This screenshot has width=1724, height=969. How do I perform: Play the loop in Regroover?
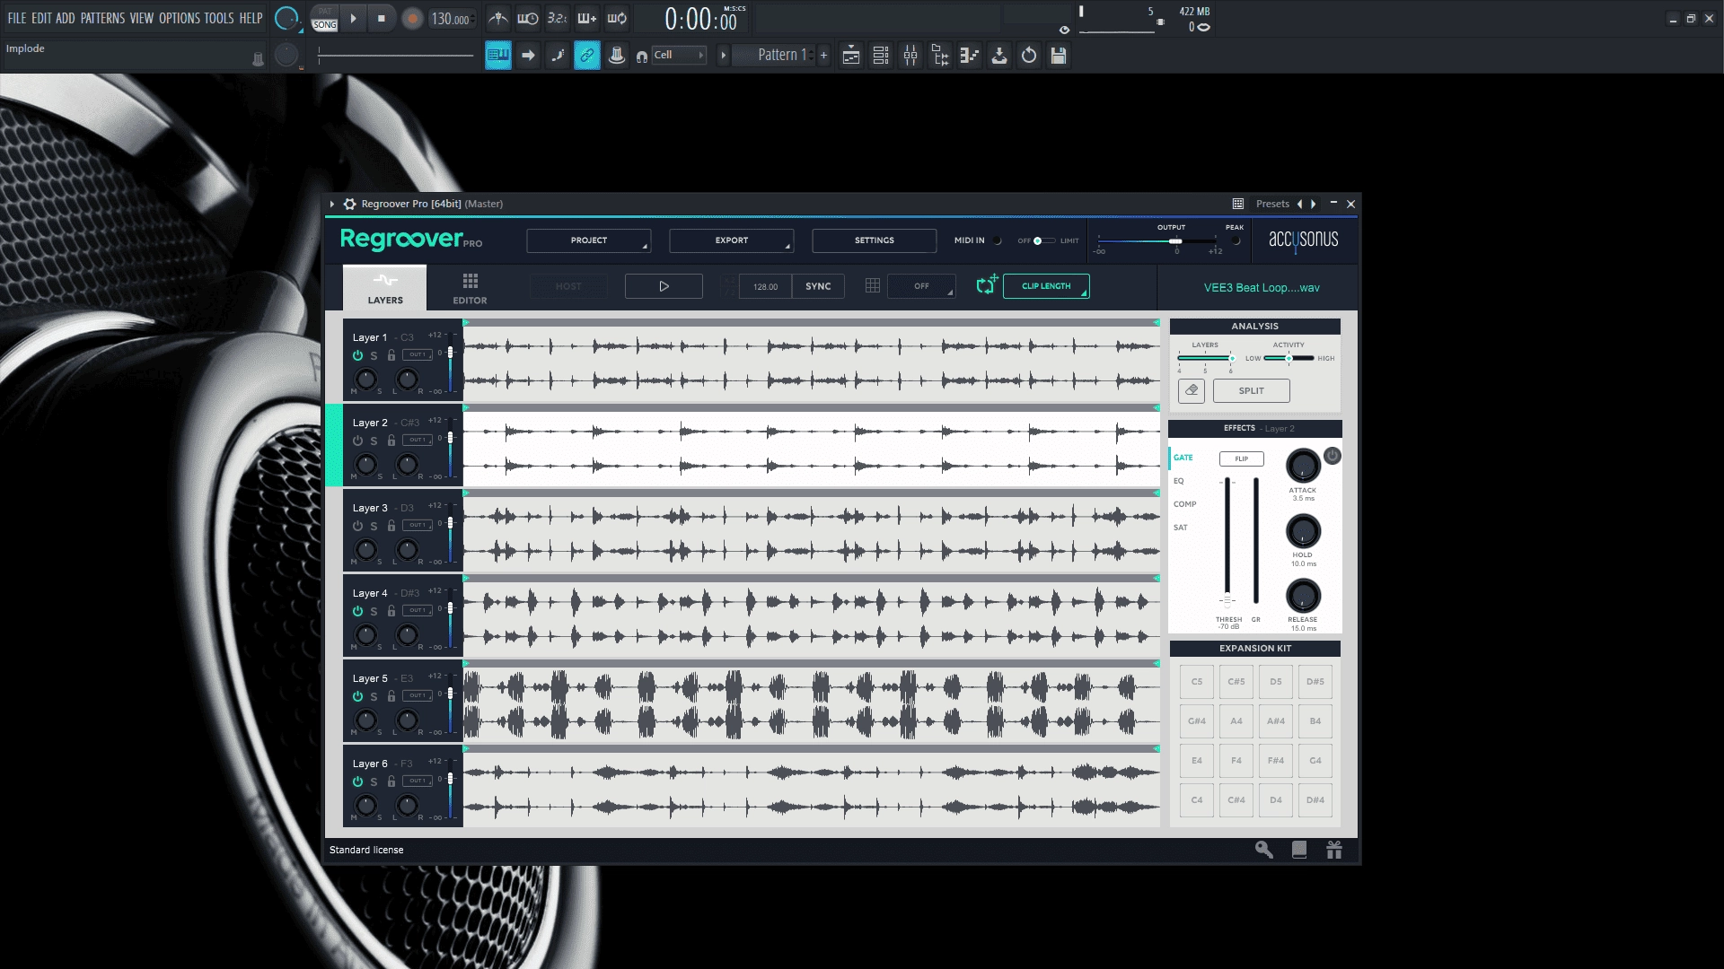tap(664, 286)
